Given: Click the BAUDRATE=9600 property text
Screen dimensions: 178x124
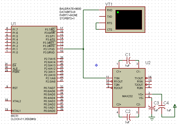Looking at the screenshot, I should click(x=70, y=9).
